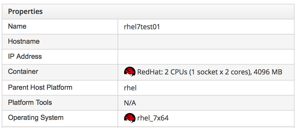Click the RedHat logo beside rhel_7x64
The height and width of the screenshot is (128, 296).
point(129,118)
